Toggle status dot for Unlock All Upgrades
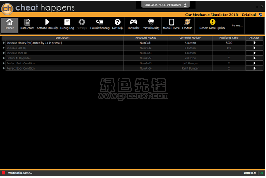Viewport: 266px width, 178px height. point(4,58)
